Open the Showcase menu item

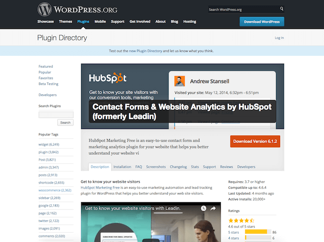pos(45,21)
